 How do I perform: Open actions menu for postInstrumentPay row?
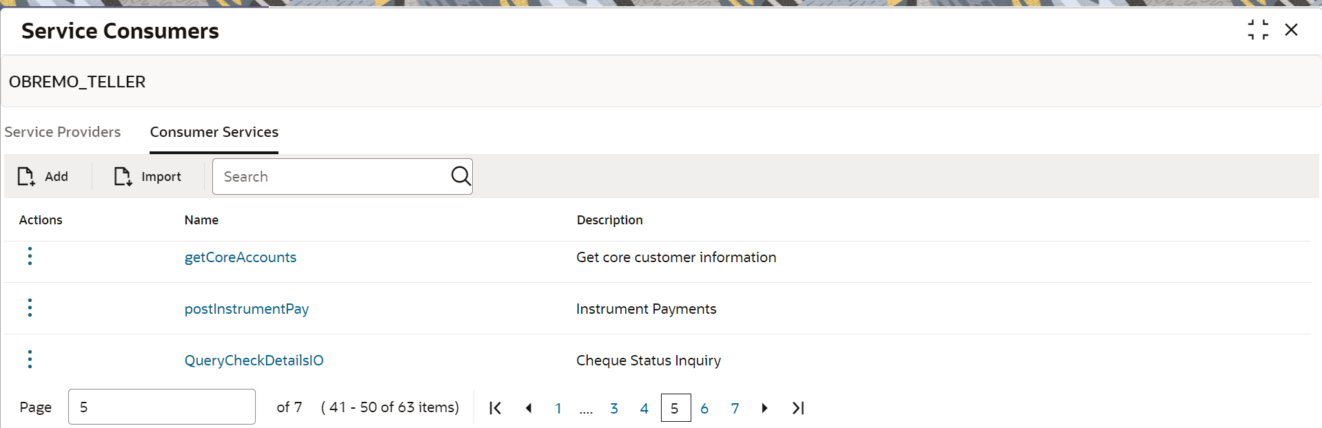coord(30,308)
